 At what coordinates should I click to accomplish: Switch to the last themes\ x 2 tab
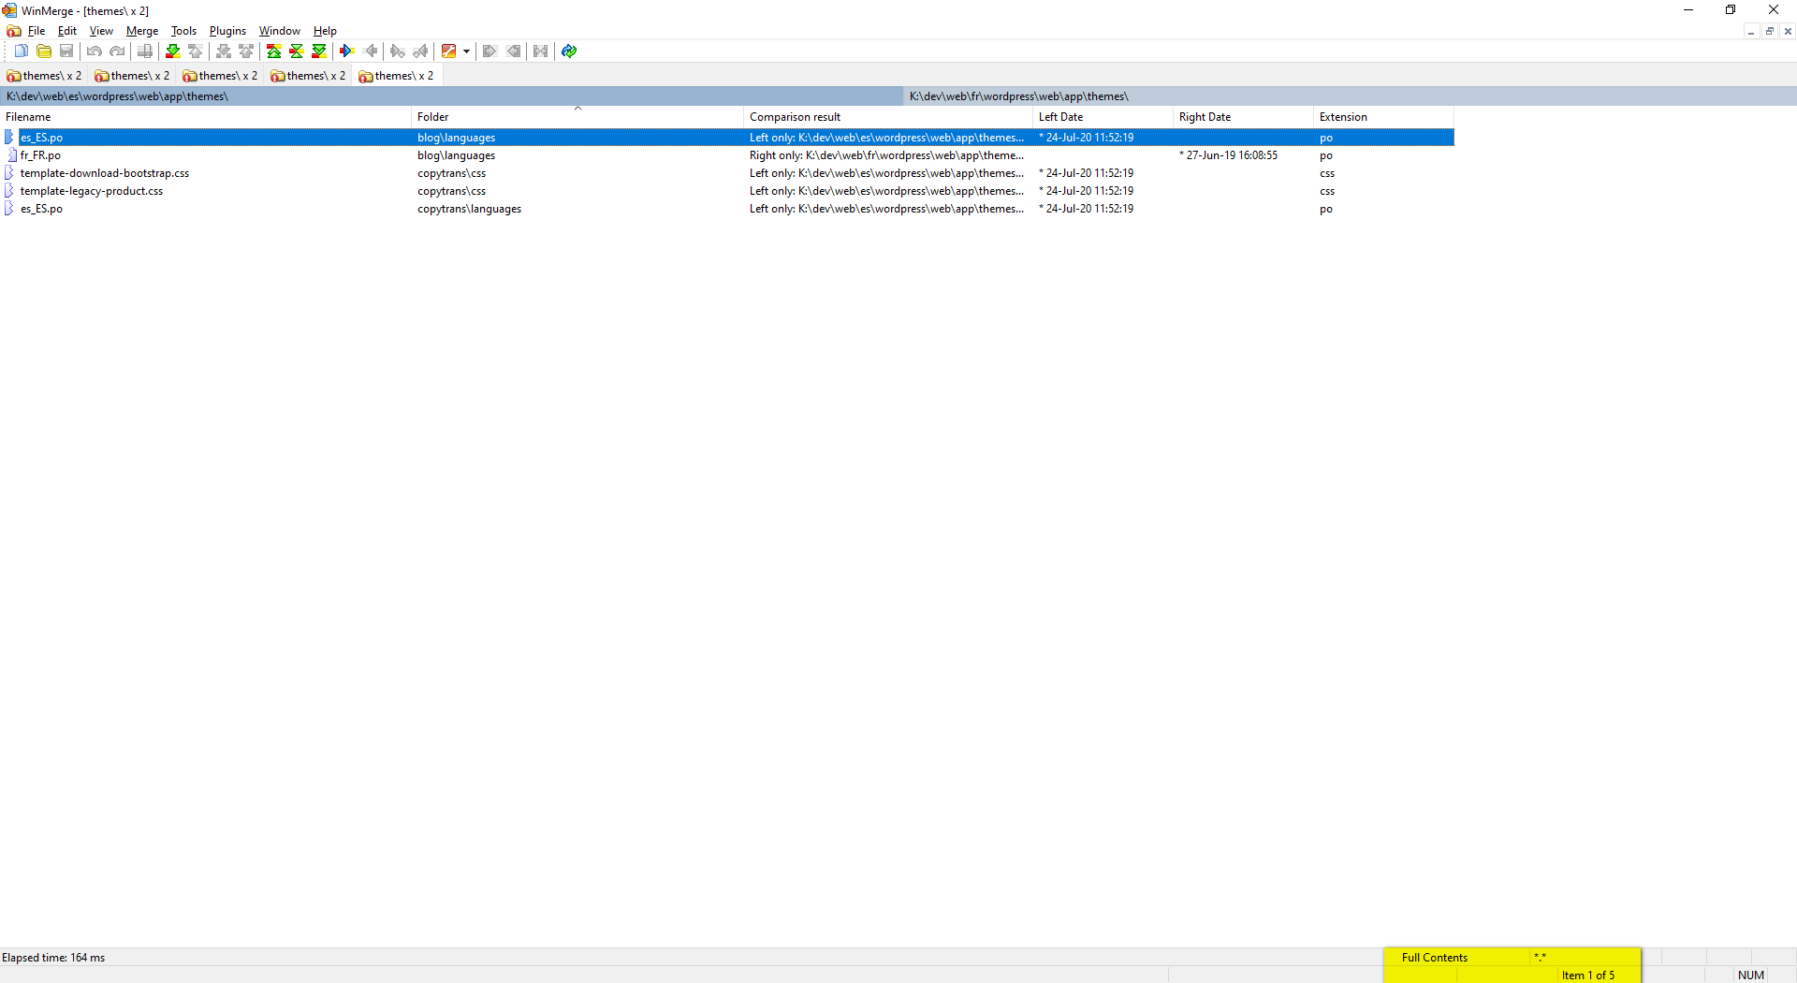pos(397,76)
